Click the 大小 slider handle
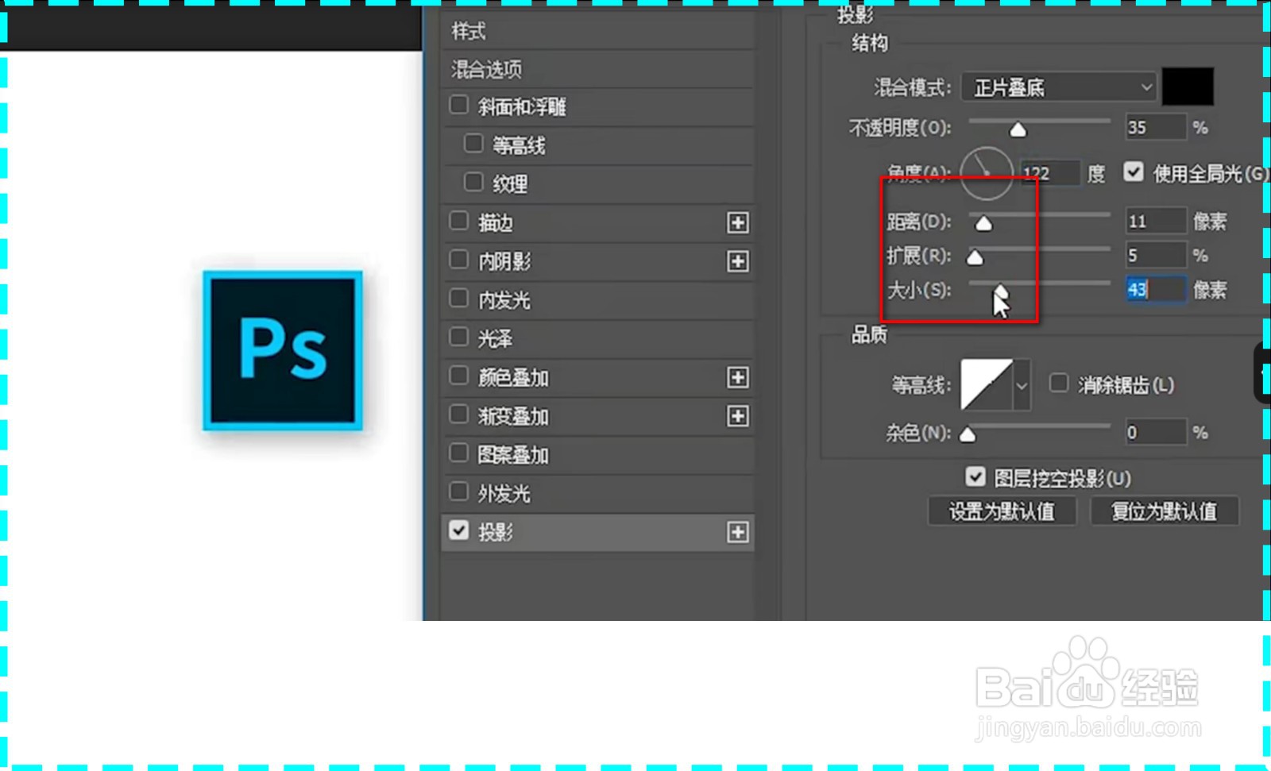 coord(1001,291)
